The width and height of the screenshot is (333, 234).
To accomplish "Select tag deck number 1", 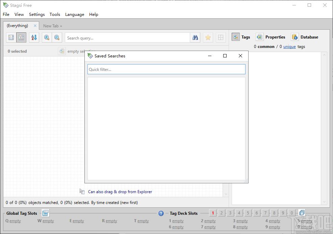I will coord(213,213).
